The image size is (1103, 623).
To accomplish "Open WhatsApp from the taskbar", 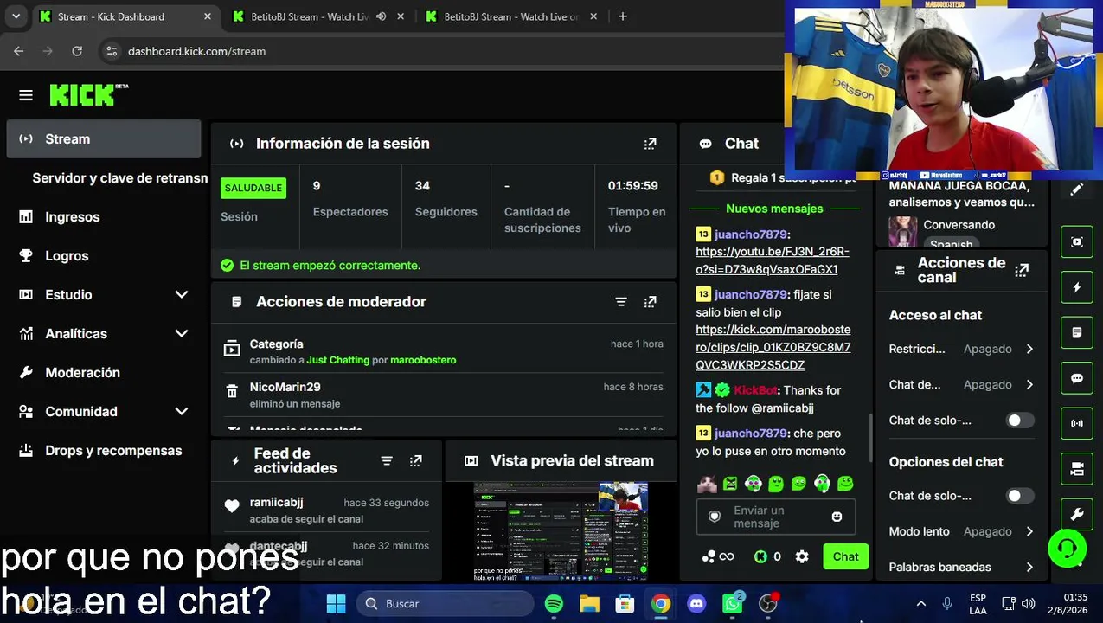I will tap(733, 603).
